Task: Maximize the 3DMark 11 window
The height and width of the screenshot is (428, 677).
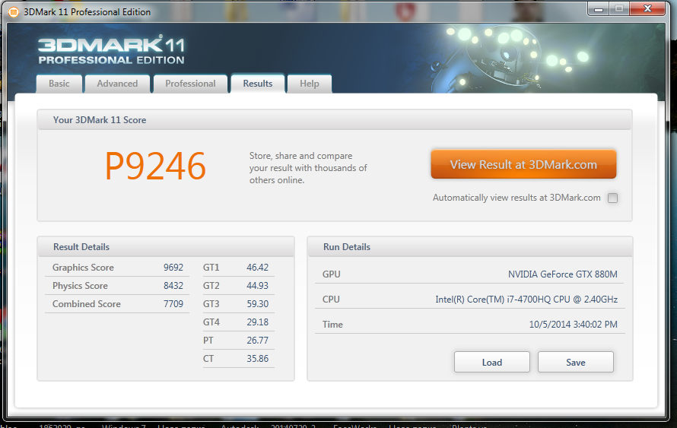Action: tap(619, 8)
